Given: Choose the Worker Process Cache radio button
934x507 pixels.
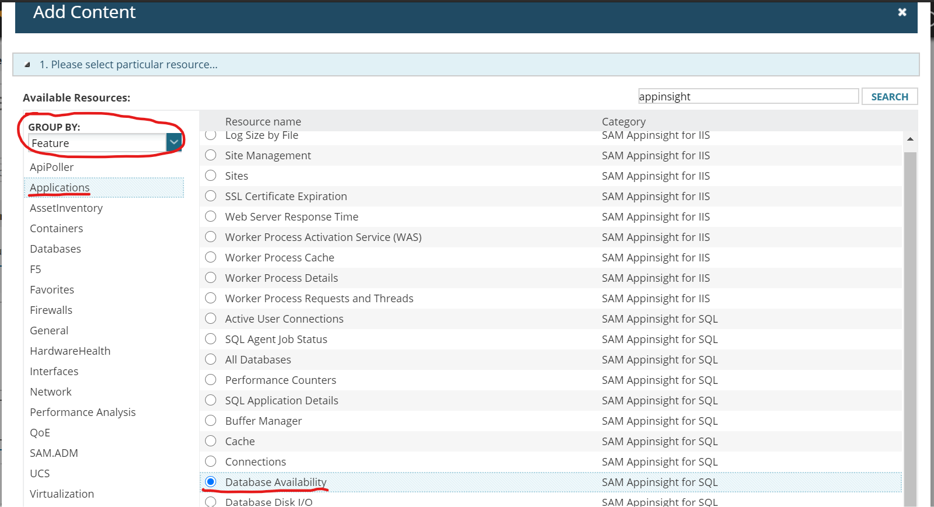Looking at the screenshot, I should [x=211, y=257].
